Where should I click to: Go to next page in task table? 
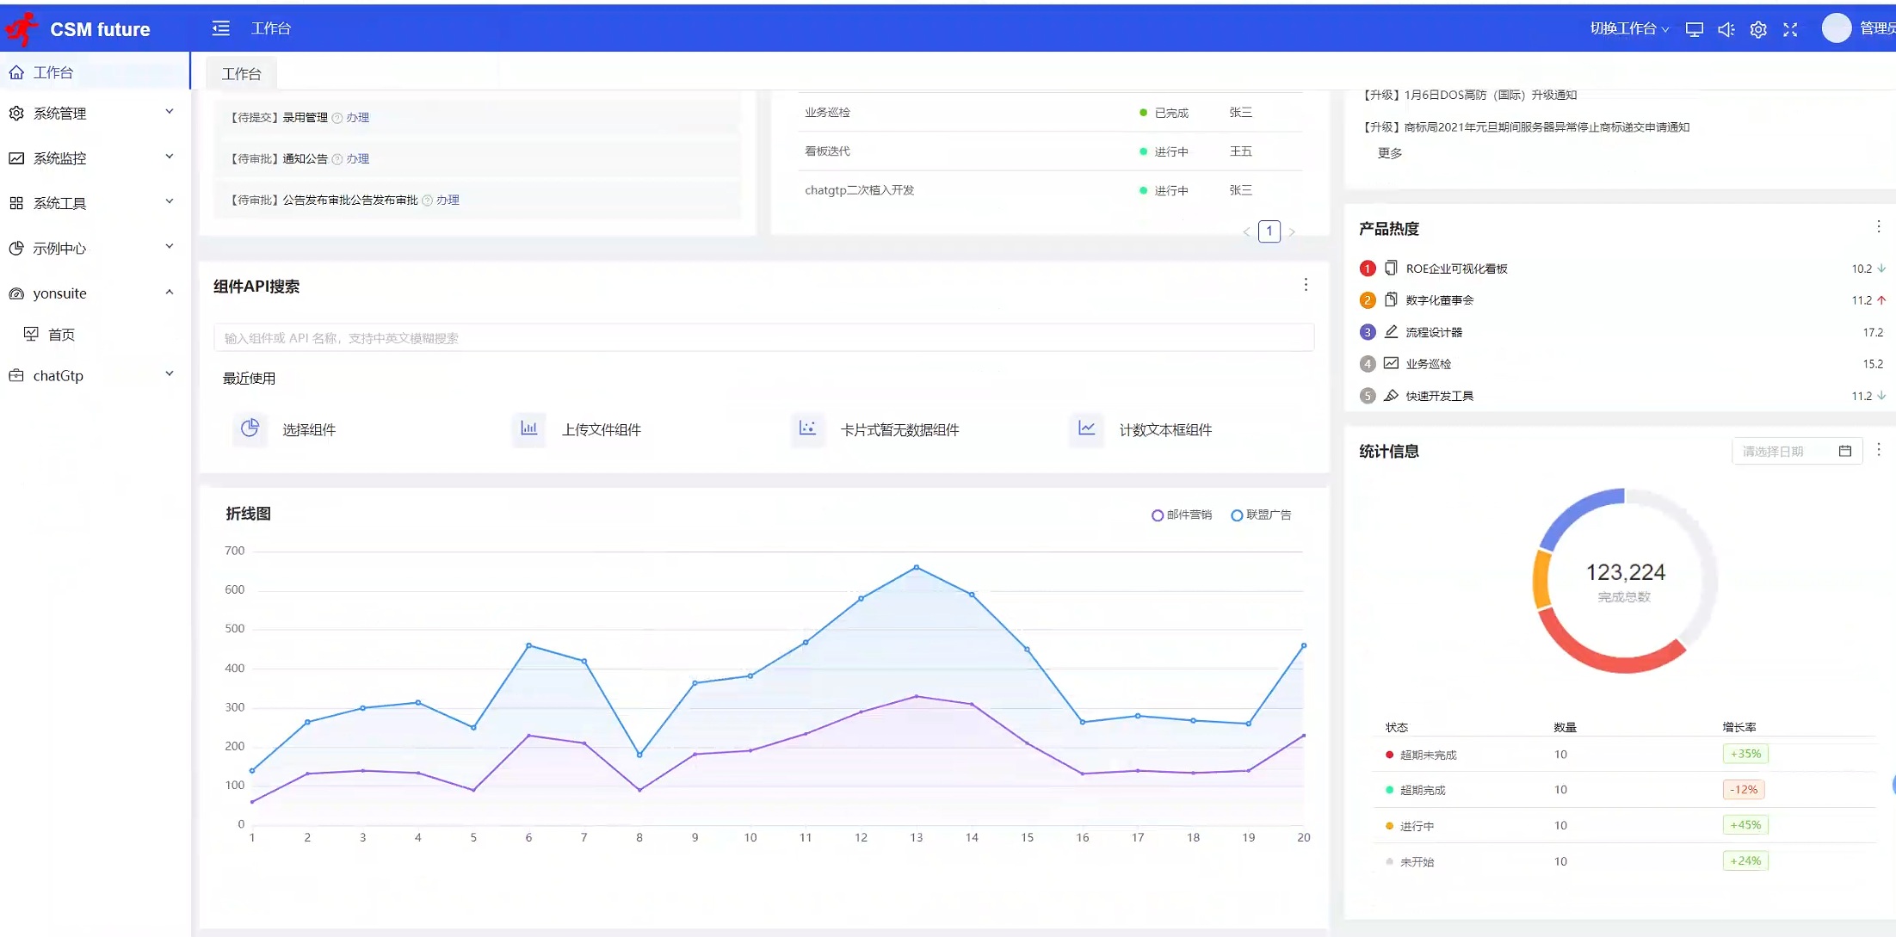(1292, 231)
